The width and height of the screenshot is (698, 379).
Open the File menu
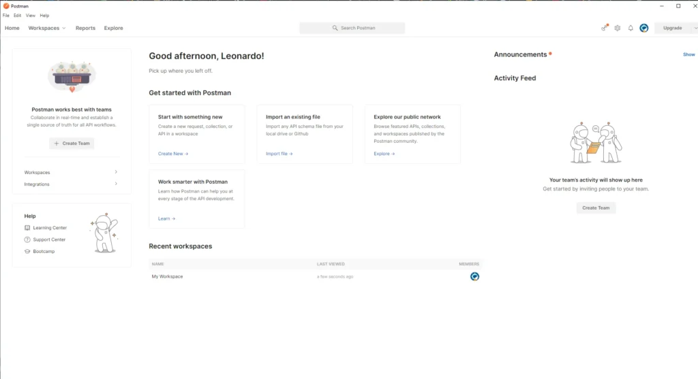[x=5, y=16]
